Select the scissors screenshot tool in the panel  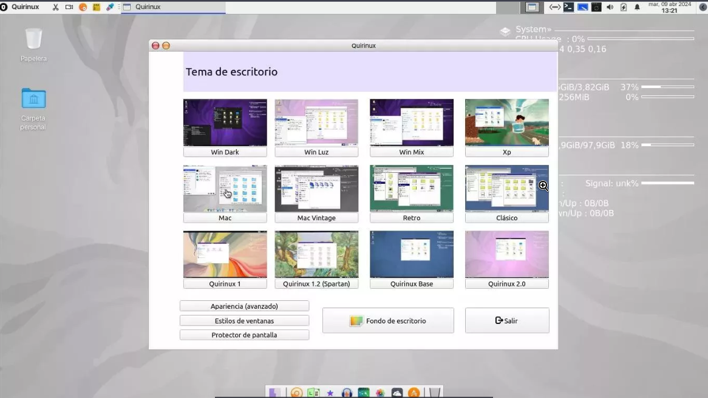pyautogui.click(x=55, y=7)
